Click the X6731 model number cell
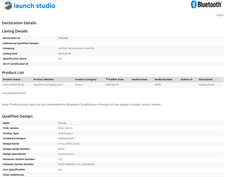 pos(158,85)
